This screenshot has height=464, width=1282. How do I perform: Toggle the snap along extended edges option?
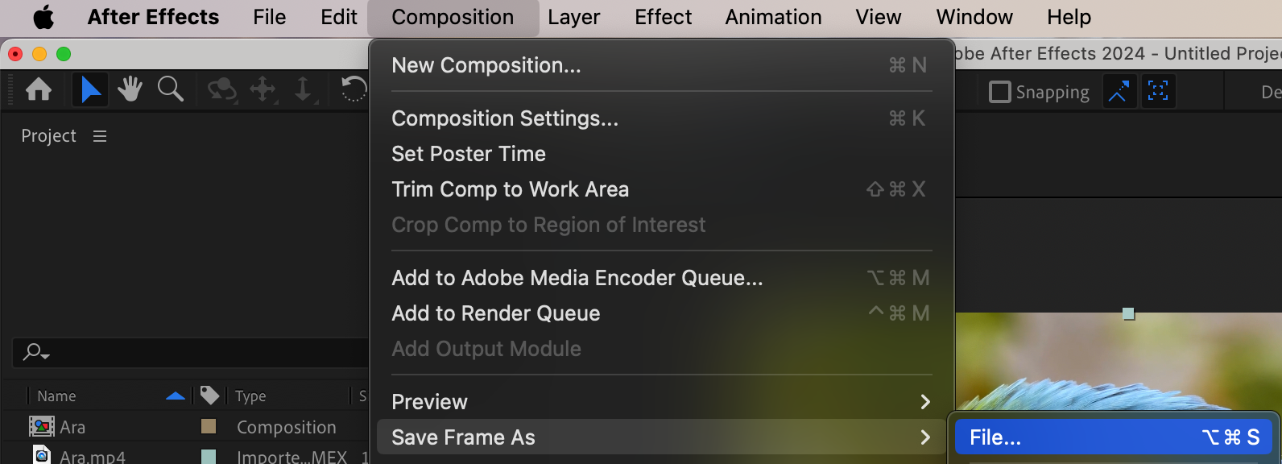(1118, 92)
